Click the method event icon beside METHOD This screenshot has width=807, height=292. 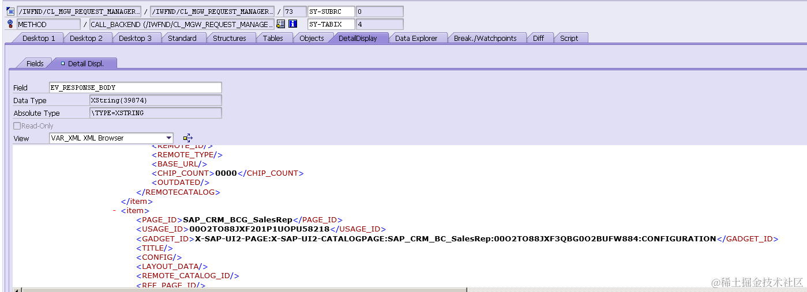(x=10, y=24)
